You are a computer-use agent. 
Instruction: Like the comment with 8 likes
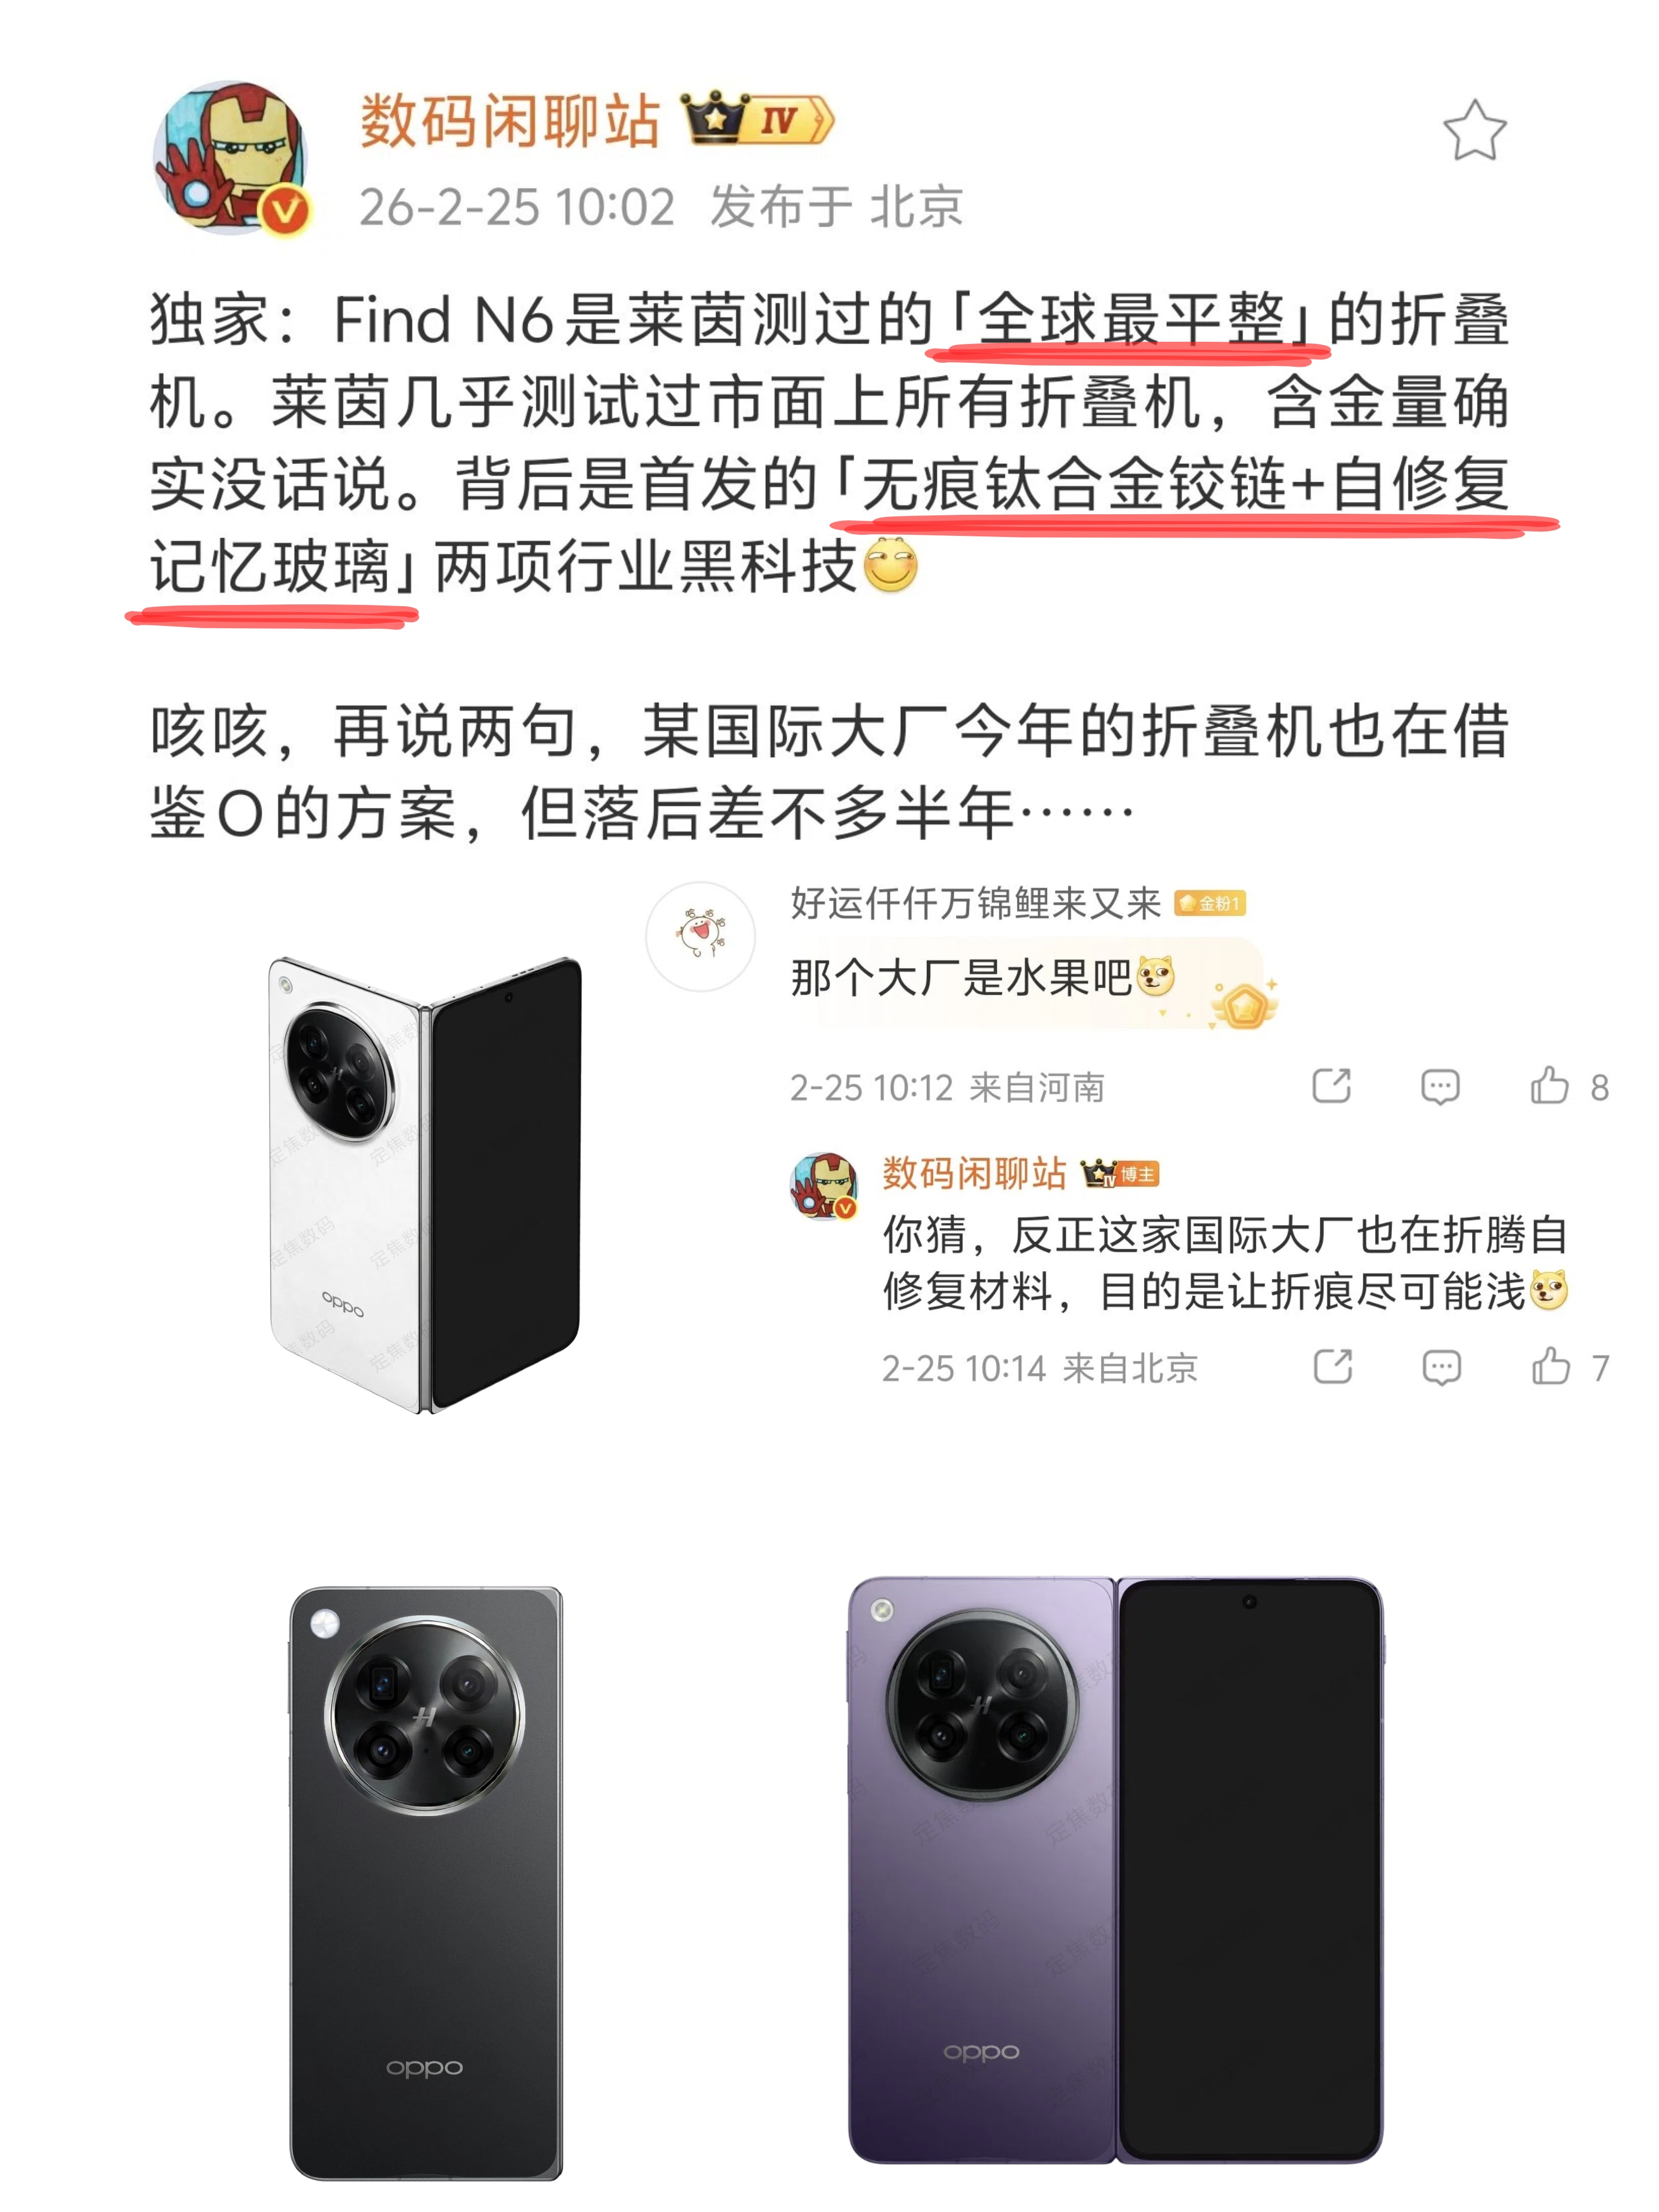click(1568, 1086)
